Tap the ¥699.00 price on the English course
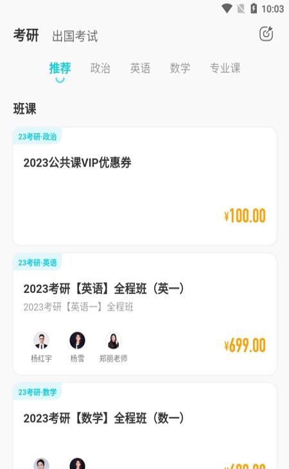Image resolution: width=289 pixels, height=469 pixels. click(x=245, y=345)
